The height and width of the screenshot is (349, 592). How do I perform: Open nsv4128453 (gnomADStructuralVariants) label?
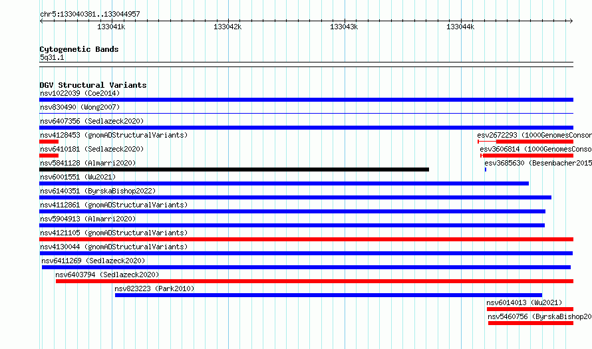point(114,135)
